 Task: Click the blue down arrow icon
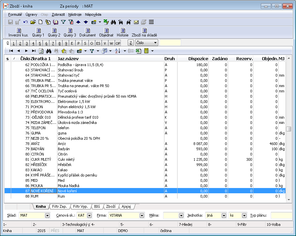[86, 22]
